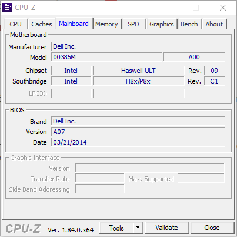Click the Model field 00385M
Viewport: 237px width, 237px height.
pyautogui.click(x=106, y=57)
